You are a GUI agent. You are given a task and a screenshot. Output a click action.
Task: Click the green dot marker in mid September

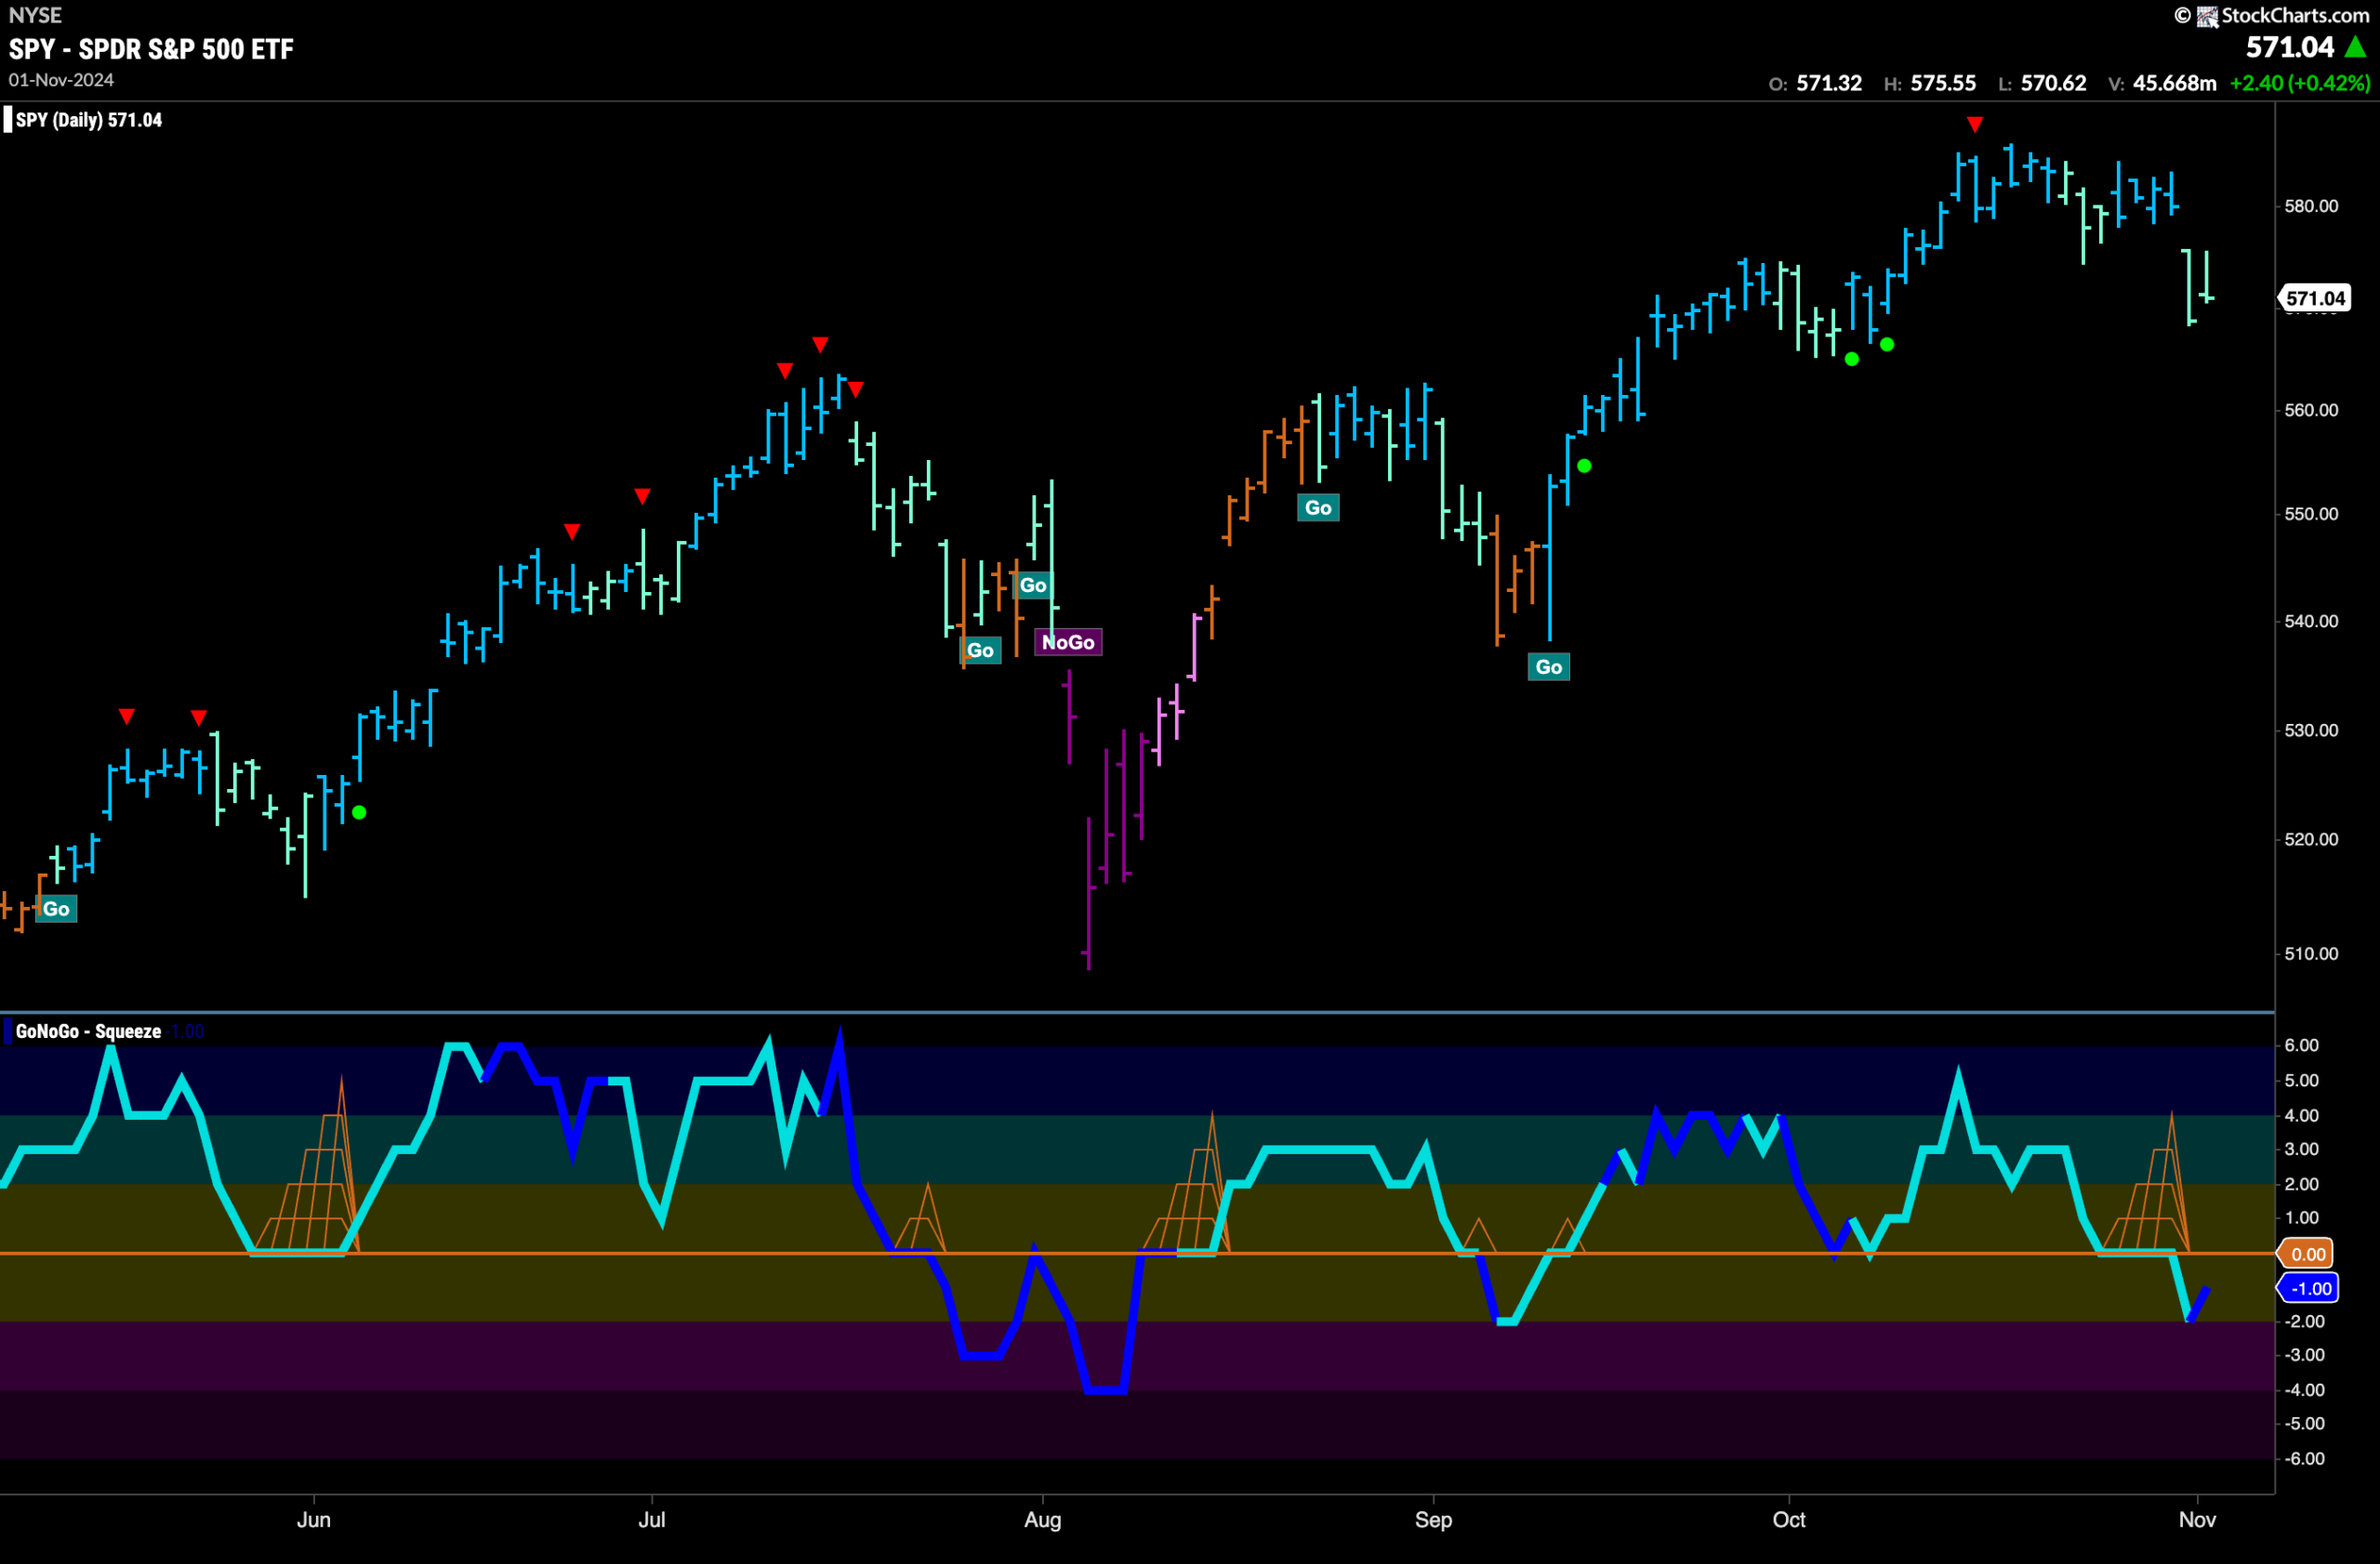tap(1584, 467)
